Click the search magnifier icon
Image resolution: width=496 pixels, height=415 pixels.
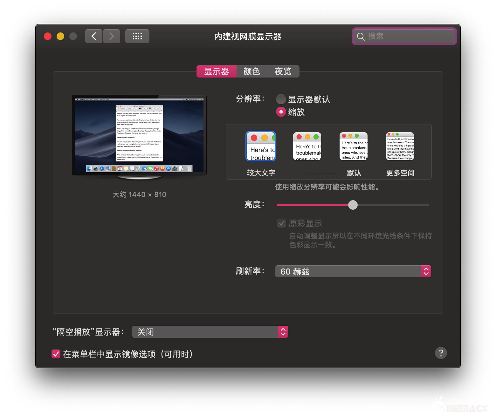click(361, 36)
